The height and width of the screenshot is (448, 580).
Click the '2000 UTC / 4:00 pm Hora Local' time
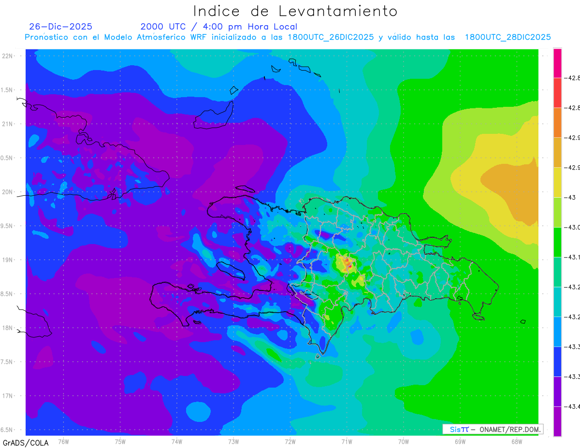(219, 27)
